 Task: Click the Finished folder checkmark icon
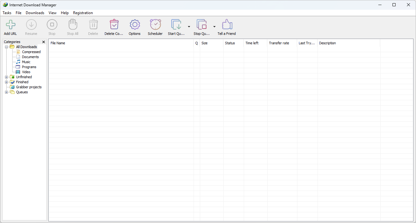[x=12, y=82]
